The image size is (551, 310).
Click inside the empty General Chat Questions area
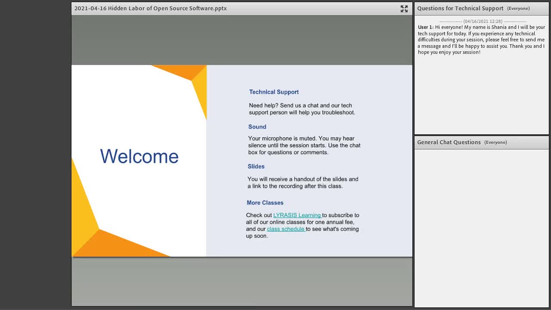click(481, 227)
